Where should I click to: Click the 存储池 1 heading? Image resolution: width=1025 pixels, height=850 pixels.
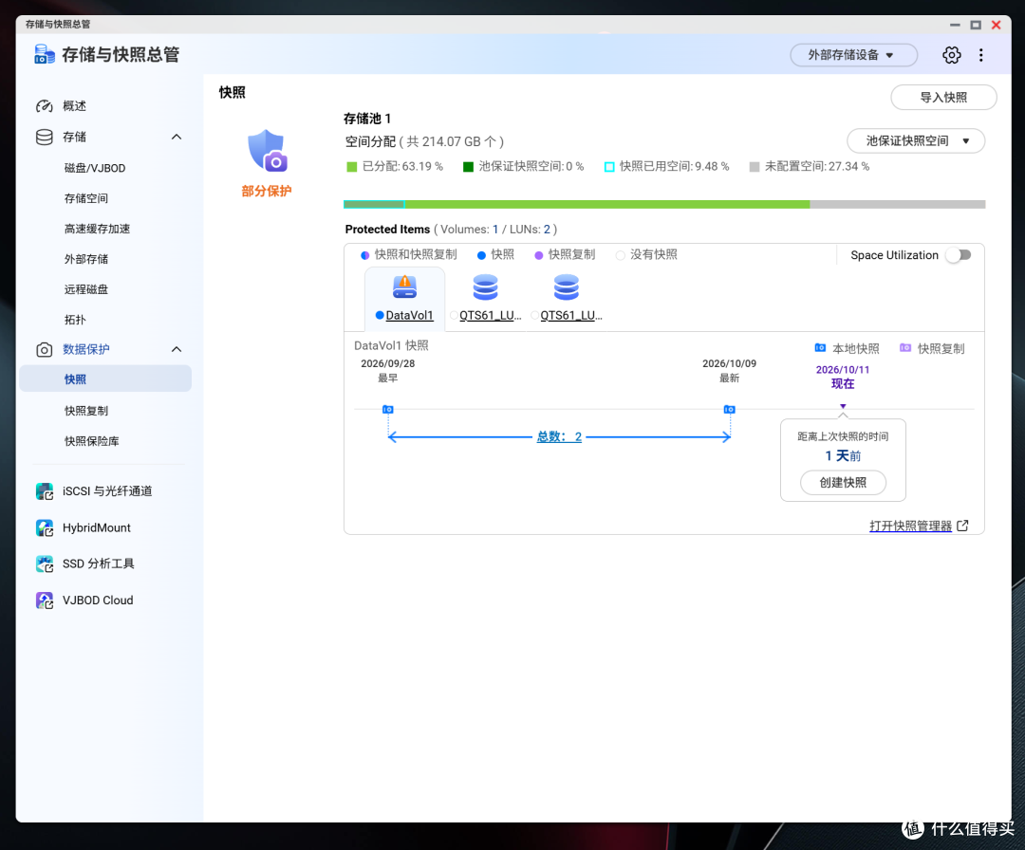(367, 119)
